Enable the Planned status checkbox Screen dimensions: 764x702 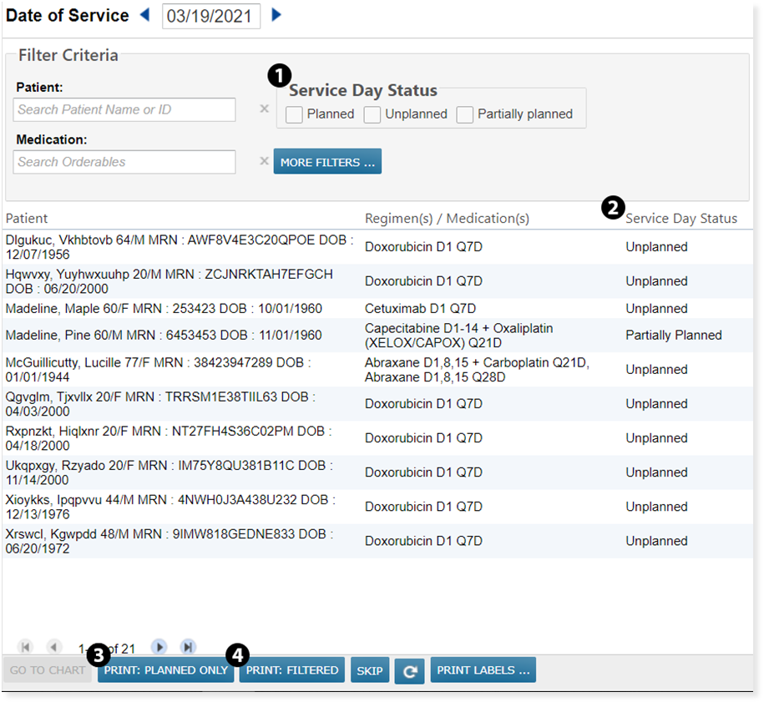(x=295, y=114)
